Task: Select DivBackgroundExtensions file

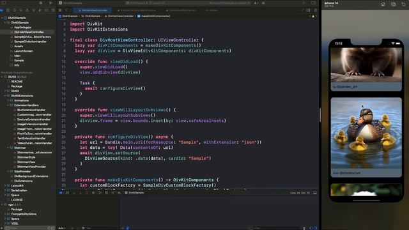Action: click(x=31, y=176)
